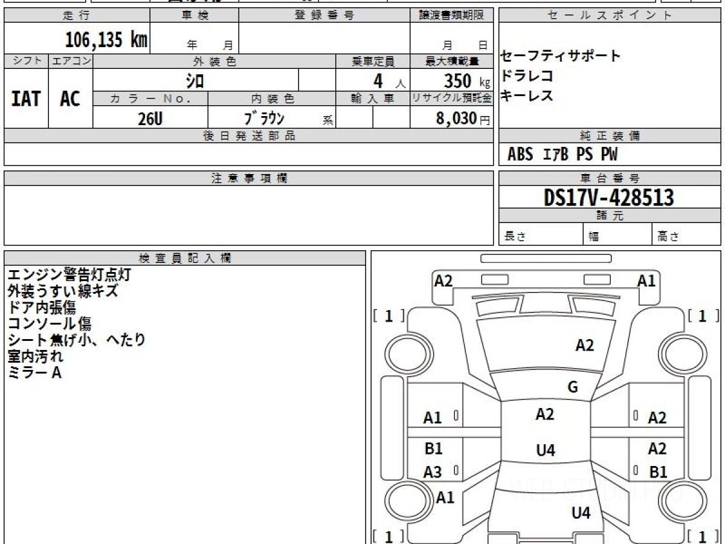
Task: Click the 車台番号 header
Action: click(610, 178)
